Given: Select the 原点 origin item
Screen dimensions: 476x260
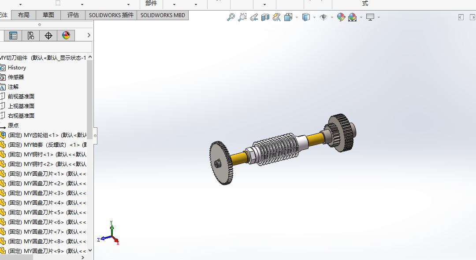Looking at the screenshot, I should pyautogui.click(x=13, y=125).
